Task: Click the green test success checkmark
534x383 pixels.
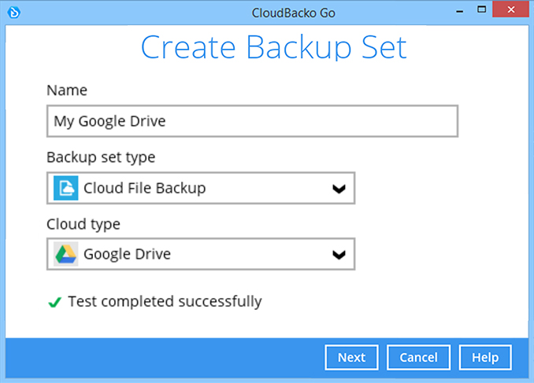Action: [55, 302]
